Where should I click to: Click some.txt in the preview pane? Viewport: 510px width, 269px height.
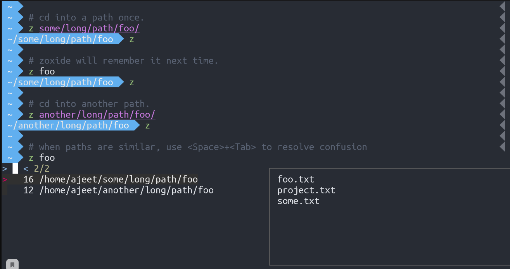(x=298, y=201)
